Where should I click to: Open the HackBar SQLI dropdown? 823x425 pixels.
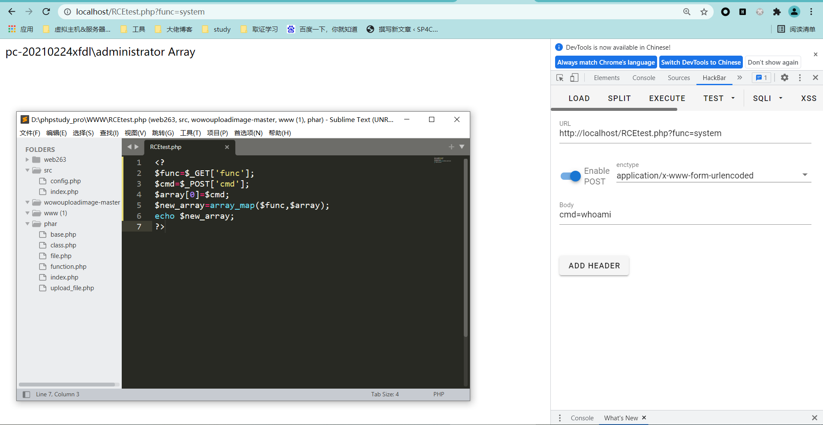point(767,98)
